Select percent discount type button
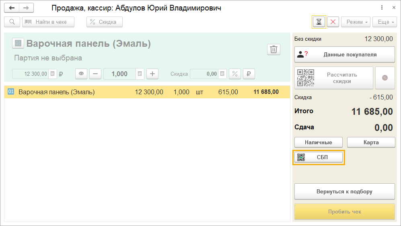 pyautogui.click(x=235, y=74)
